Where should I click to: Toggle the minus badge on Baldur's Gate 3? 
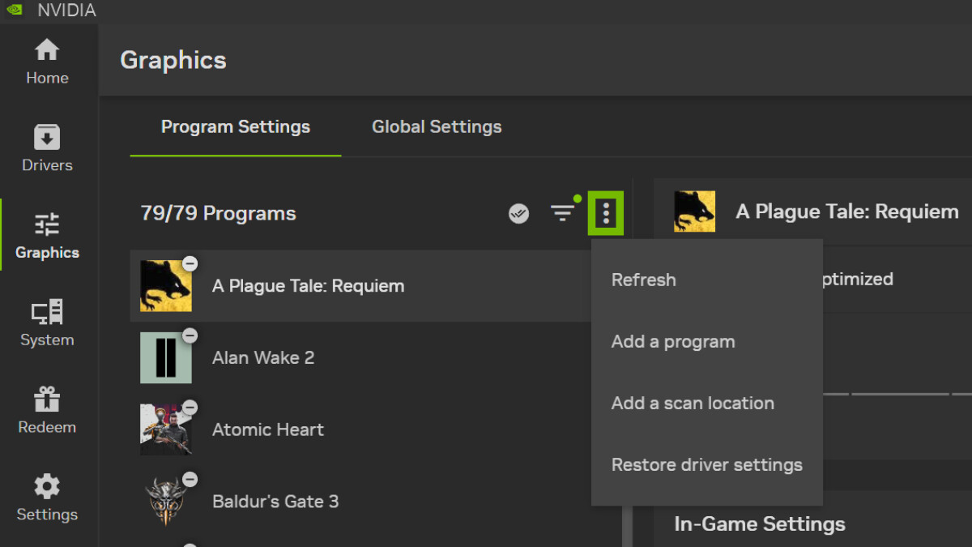[x=190, y=479]
